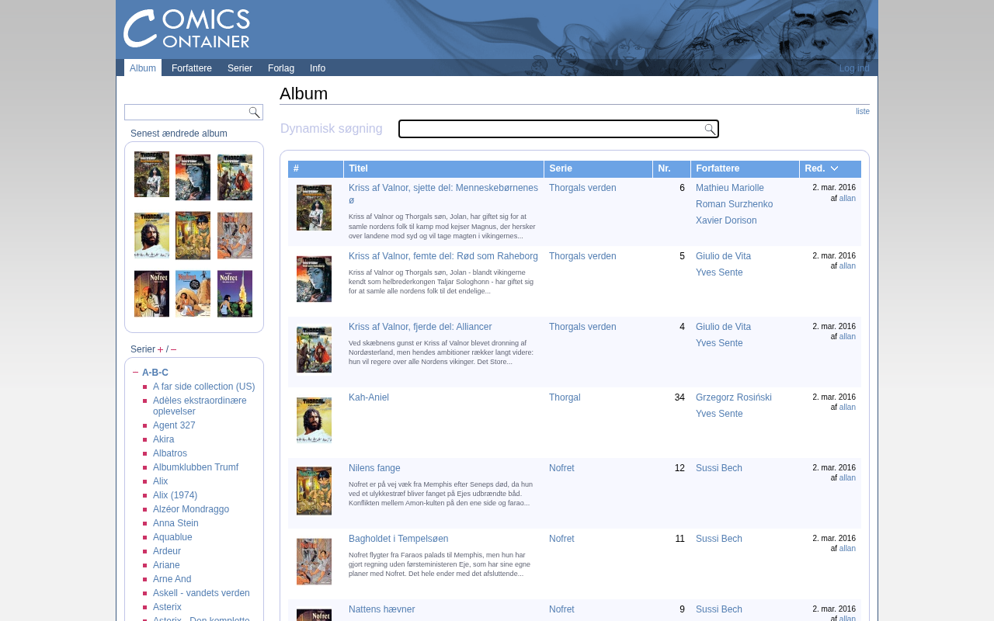
Task: Open middle-row last cover in Senest ændrede album
Action: click(x=235, y=236)
